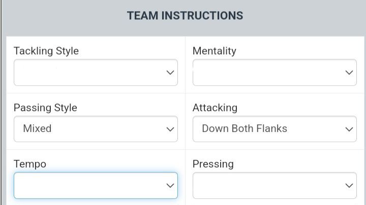Click the TEAM INSTRUCTIONS header
The width and height of the screenshot is (366, 205).
[185, 16]
